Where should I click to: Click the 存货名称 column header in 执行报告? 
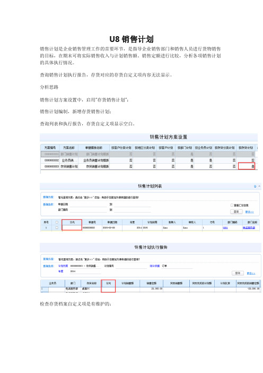click(91, 283)
